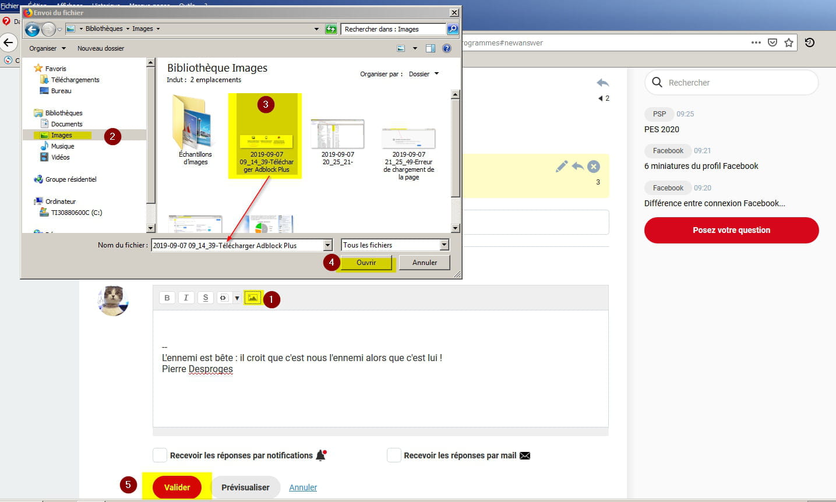Click 'Posez votre question' button

(x=732, y=230)
